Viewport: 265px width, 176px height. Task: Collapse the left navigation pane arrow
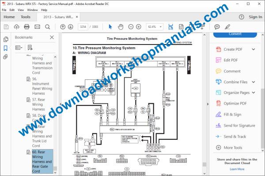click(61, 104)
